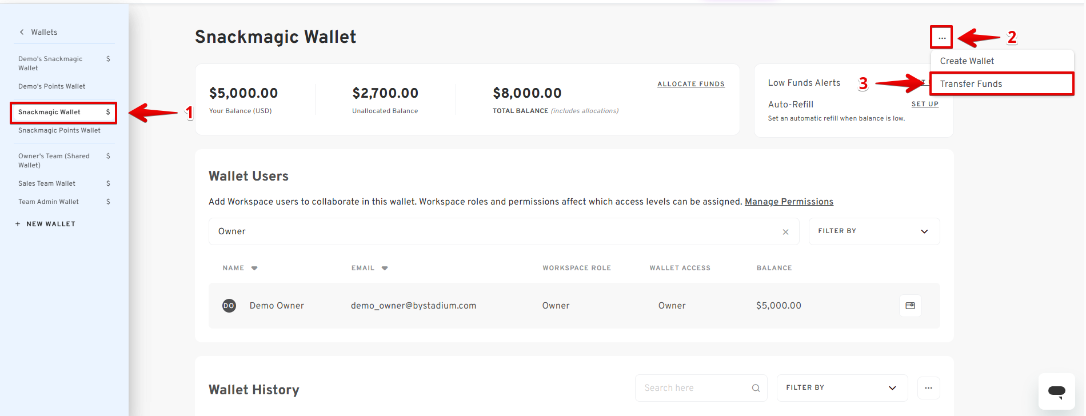Click Set Up for Auto-Refill

(924, 104)
